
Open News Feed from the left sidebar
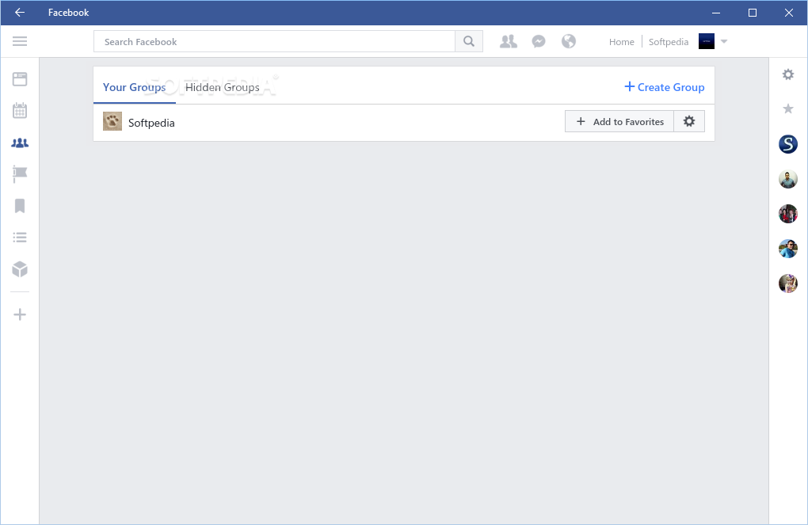pyautogui.click(x=20, y=79)
